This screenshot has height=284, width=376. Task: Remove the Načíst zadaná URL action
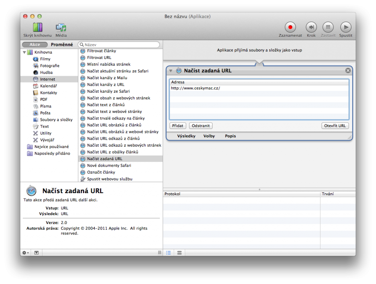[x=348, y=71]
